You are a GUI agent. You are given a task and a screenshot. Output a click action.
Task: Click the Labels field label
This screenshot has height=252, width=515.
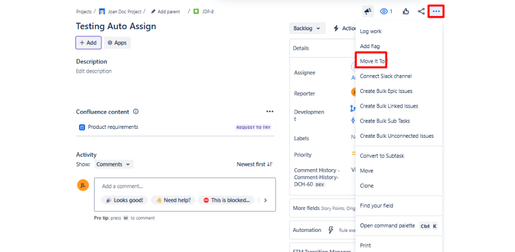[302, 138]
